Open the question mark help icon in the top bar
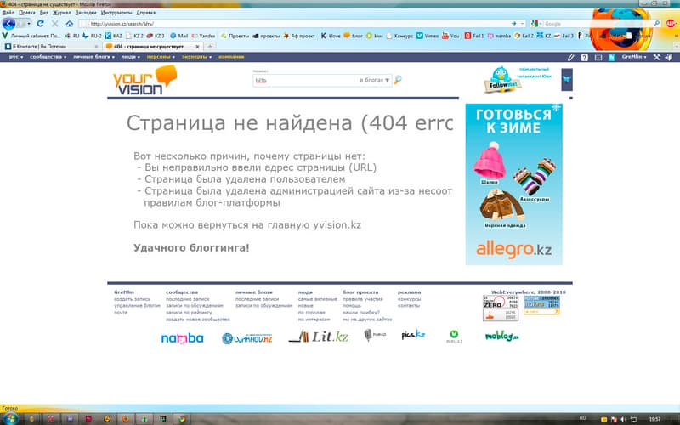 pos(585,57)
